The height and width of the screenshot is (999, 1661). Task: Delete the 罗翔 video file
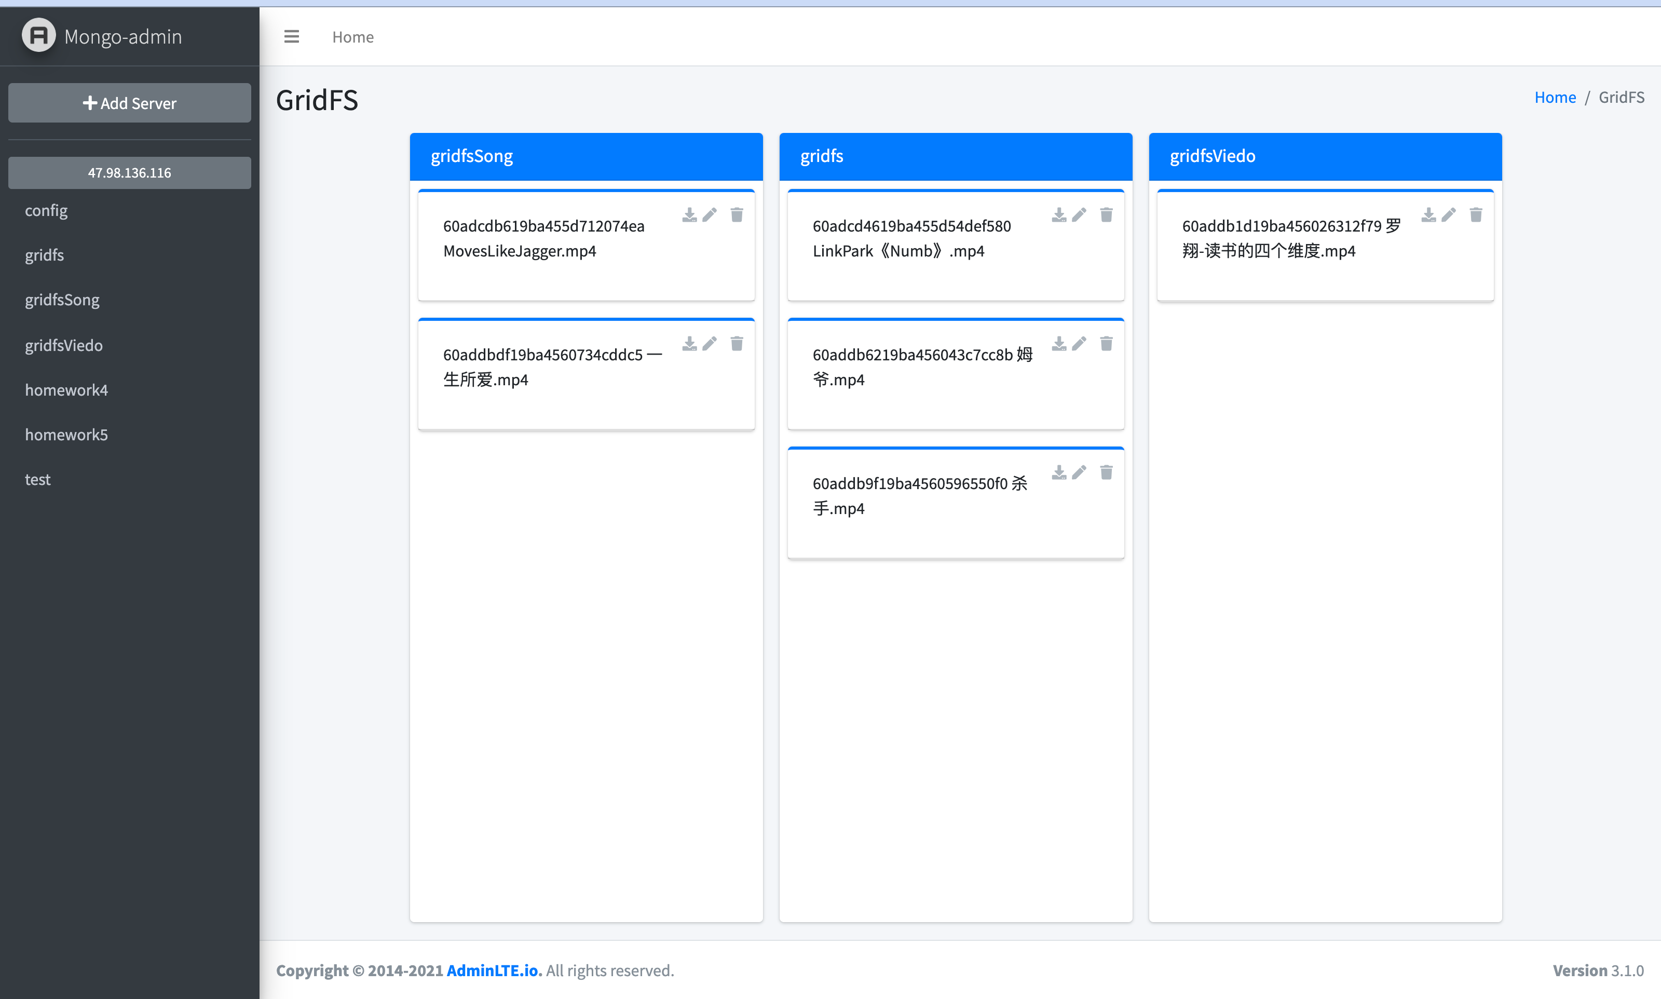pyautogui.click(x=1475, y=215)
